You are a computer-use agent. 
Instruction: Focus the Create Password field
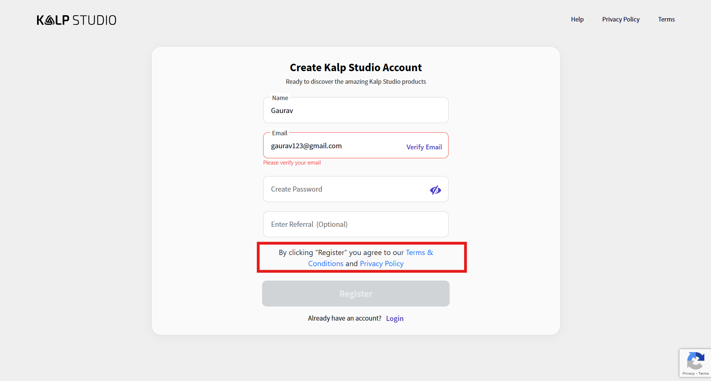(345, 189)
